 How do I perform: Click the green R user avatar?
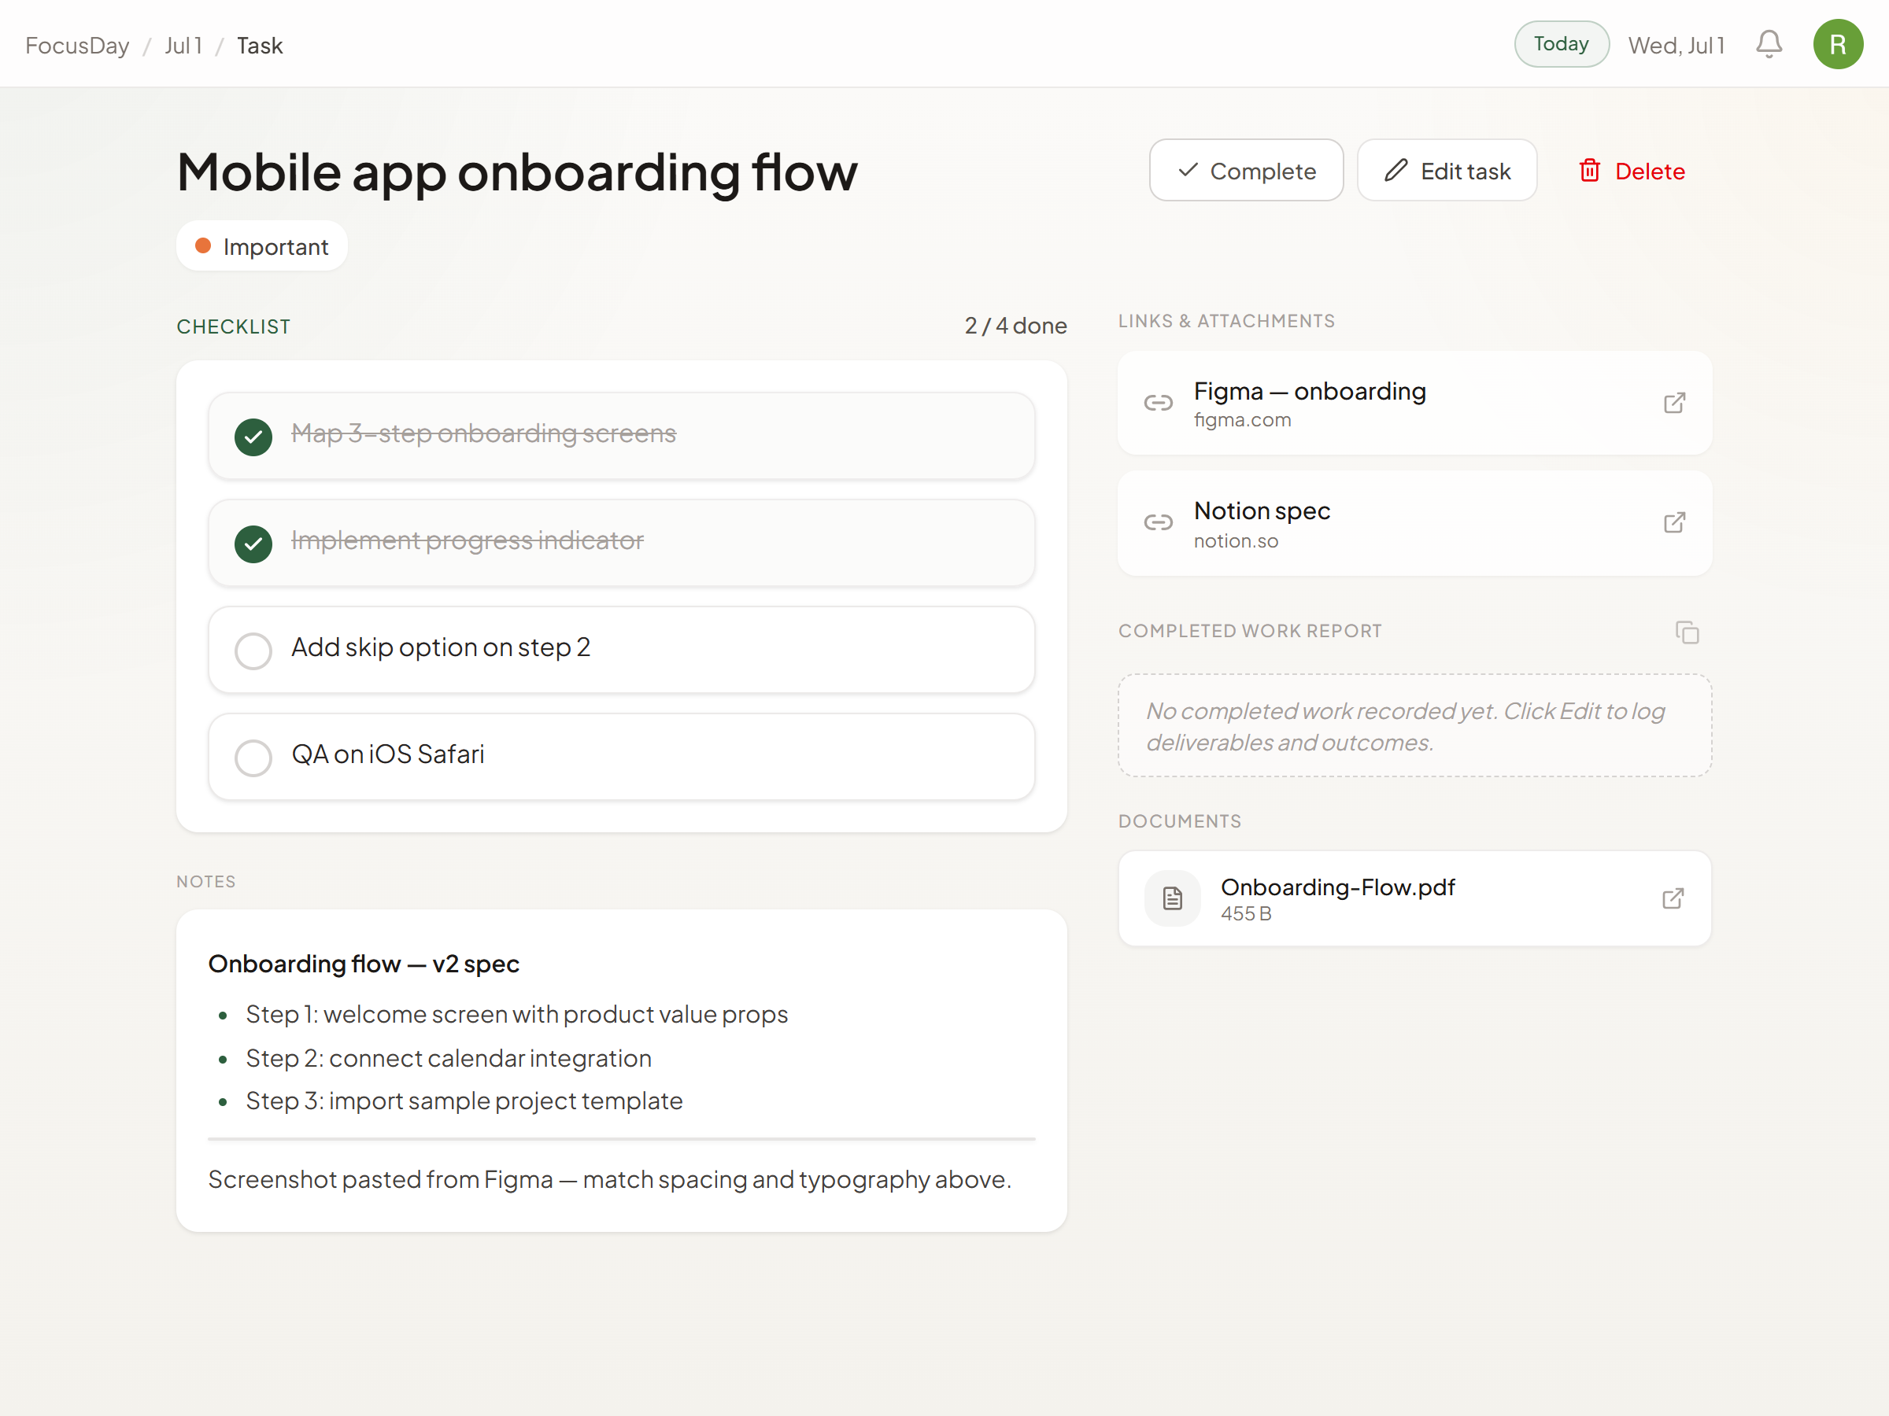point(1838,44)
